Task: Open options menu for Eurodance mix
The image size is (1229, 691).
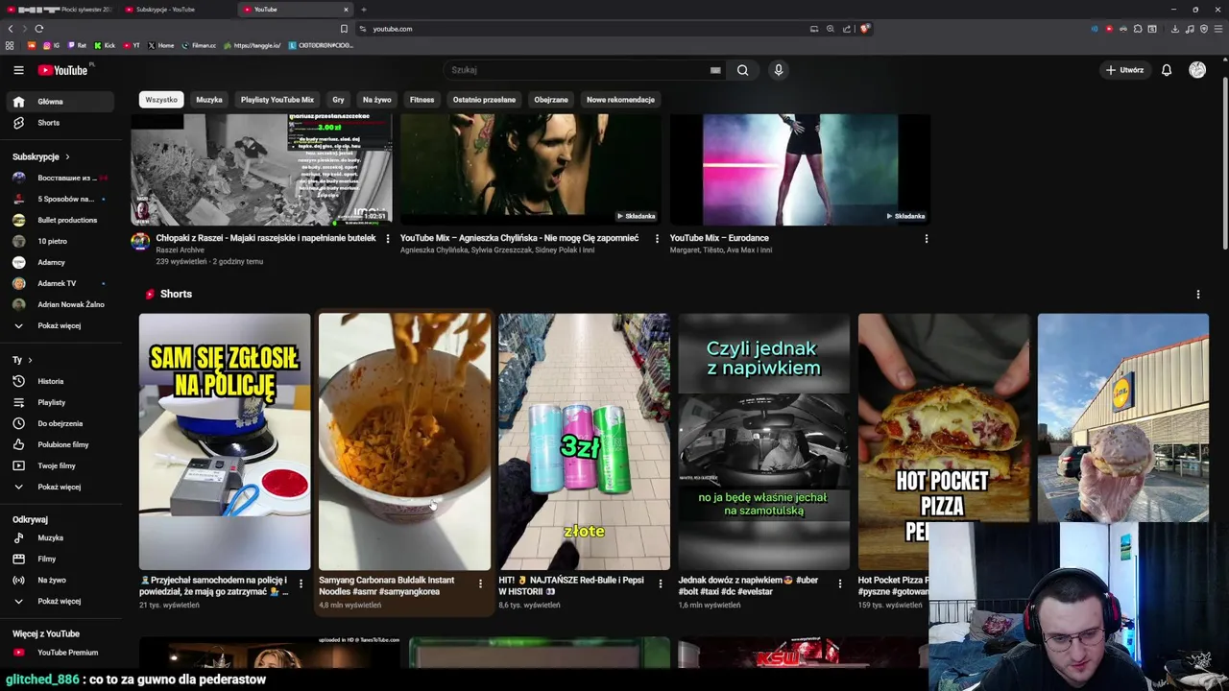Action: coord(926,238)
